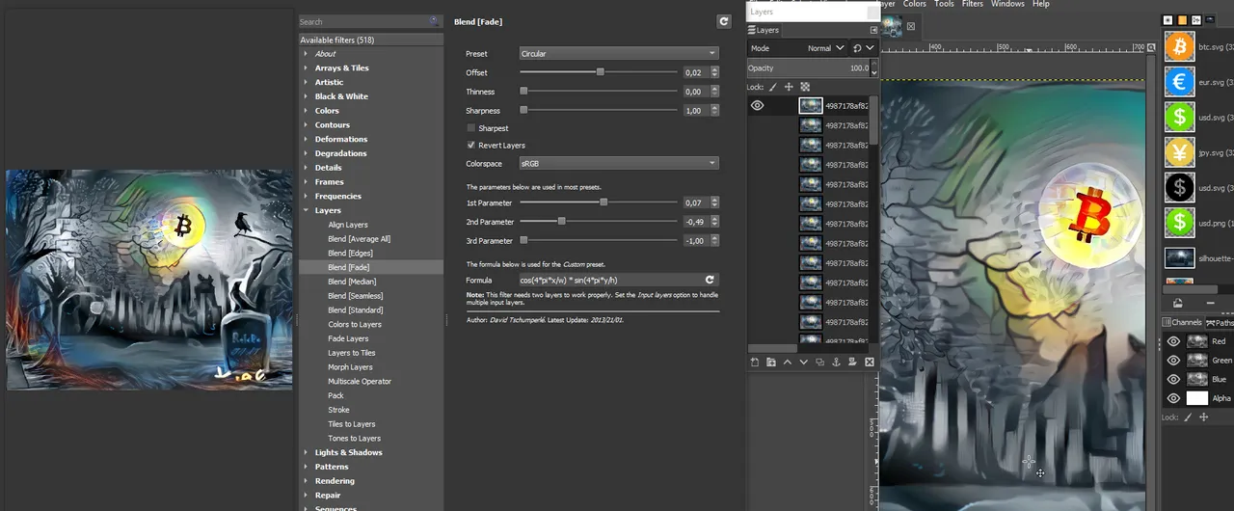Expand the Arrays & Tiles filter category

(306, 67)
